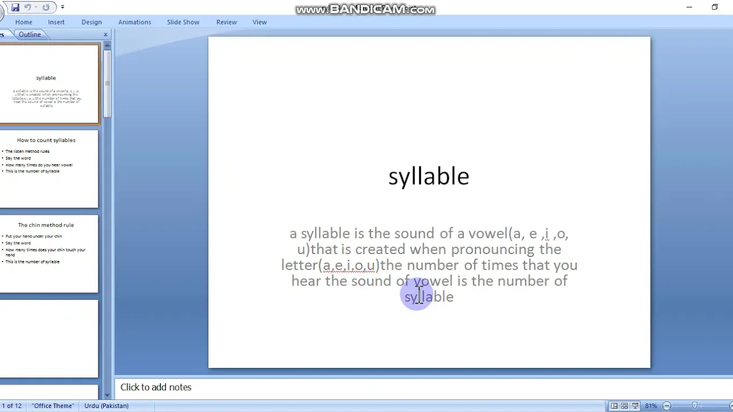Open the Review ribbon tab
Screen dimensions: 733x412
pyautogui.click(x=226, y=22)
